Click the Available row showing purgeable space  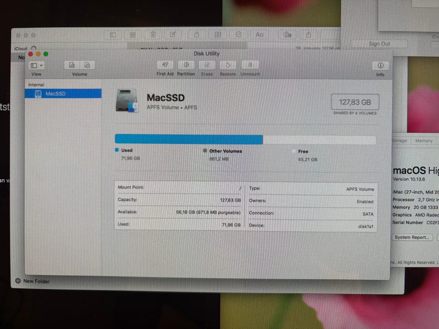pos(179,212)
